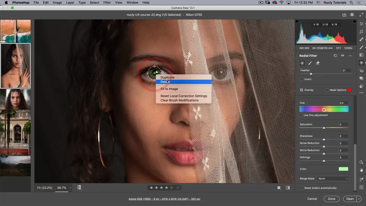Click the Hue slider handle
The image size is (366, 206).
324,110
